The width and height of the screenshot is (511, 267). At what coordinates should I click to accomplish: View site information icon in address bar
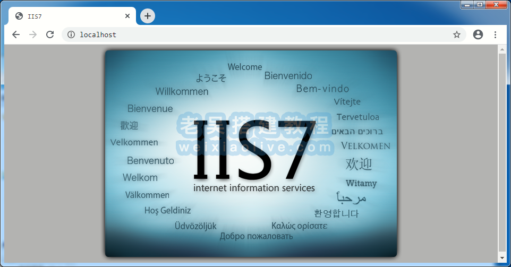click(x=71, y=35)
